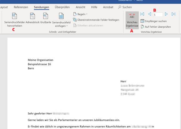Open the Regeln dropdown
This screenshot has width=181, height=129.
coord(80,14)
